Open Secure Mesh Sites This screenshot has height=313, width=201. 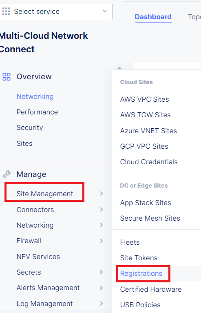(x=150, y=218)
